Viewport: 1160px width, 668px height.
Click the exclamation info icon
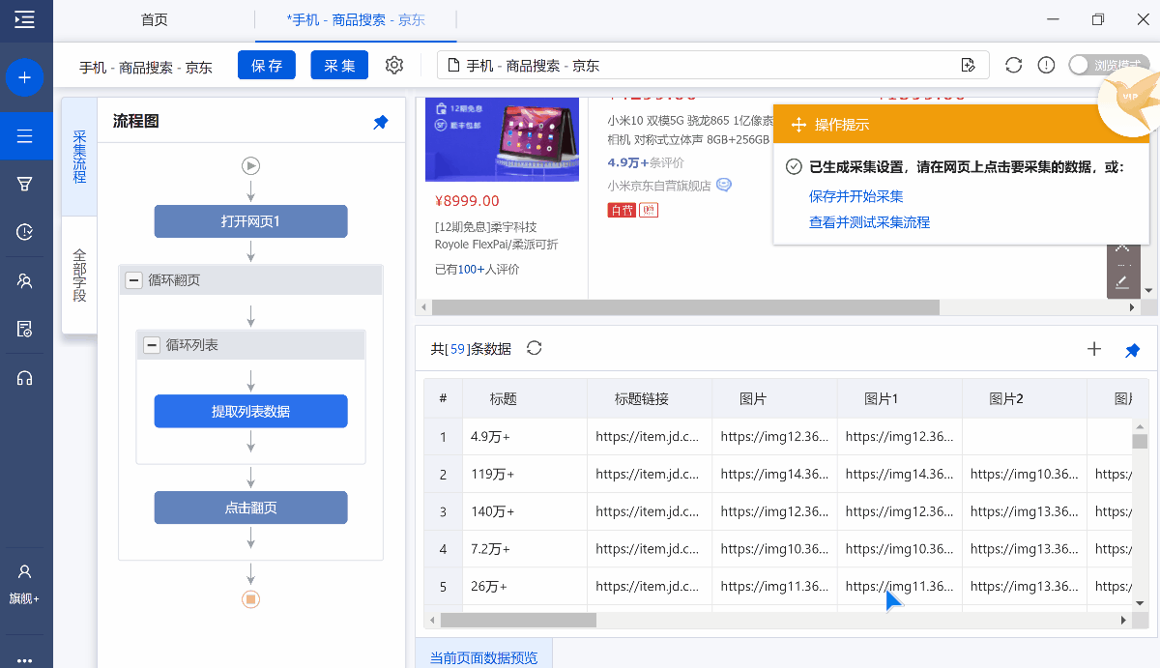click(x=1046, y=65)
